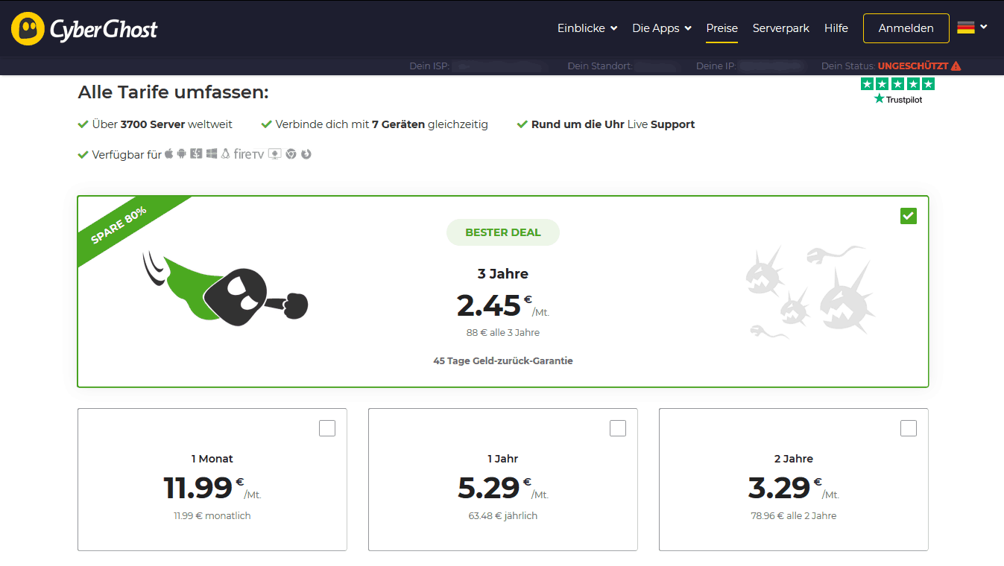Click the 11.99 price of 1 Monat
Screen dimensions: 1004x566
tap(198, 488)
